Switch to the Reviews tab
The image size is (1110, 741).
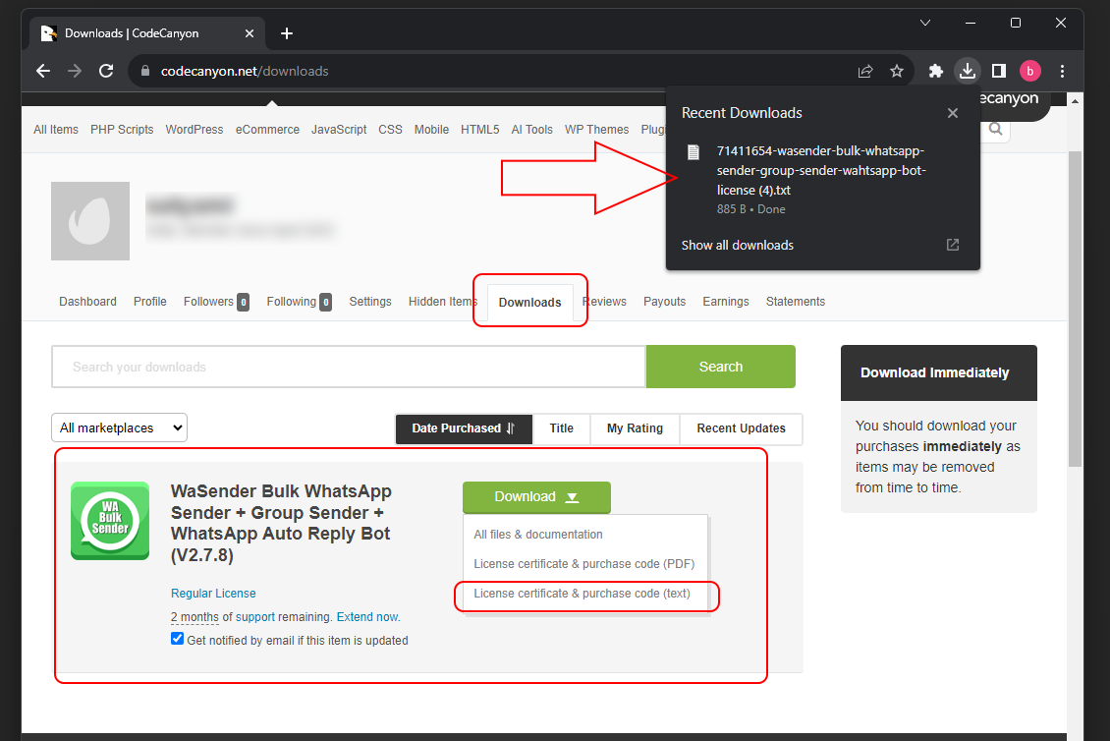pos(605,302)
